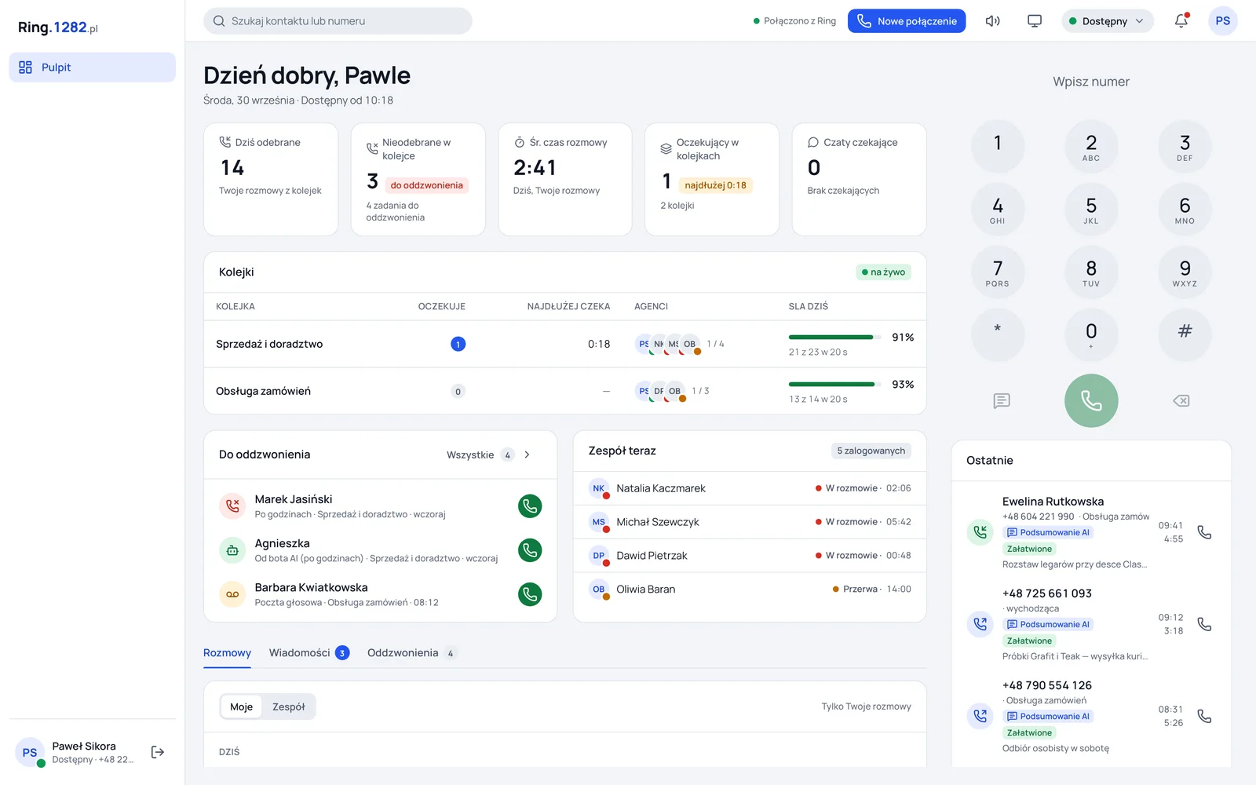Click the Nowe połączenie button
This screenshot has width=1256, height=785.
pyautogui.click(x=907, y=21)
